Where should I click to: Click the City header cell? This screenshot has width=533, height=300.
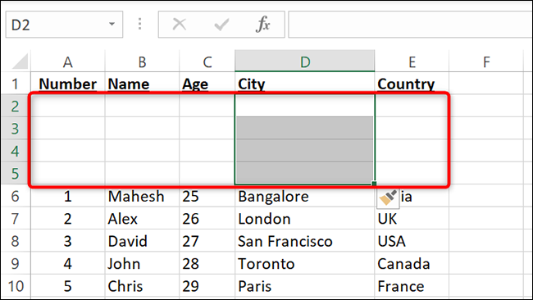point(304,84)
